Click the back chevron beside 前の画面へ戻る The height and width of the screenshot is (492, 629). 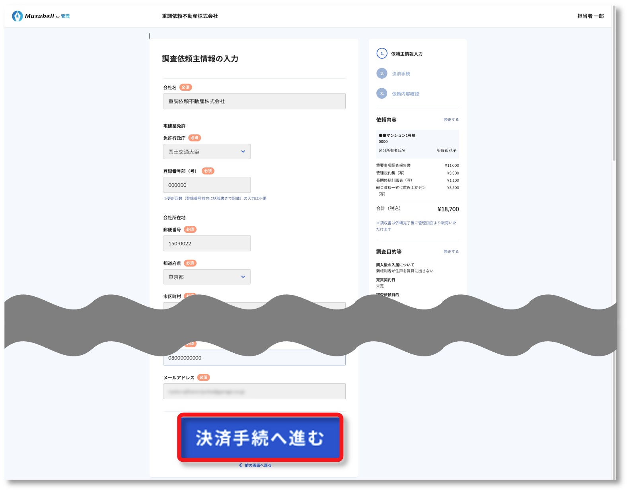240,465
